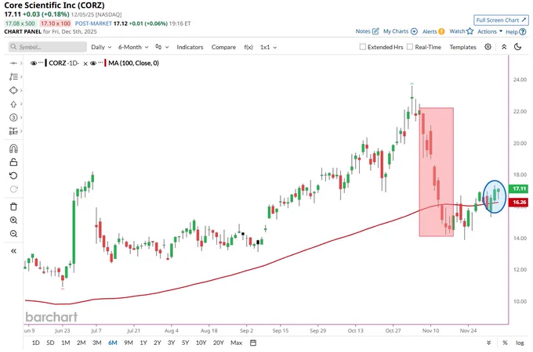This screenshot has width=533, height=352.
Task: Expand bottom panel with double-chevron down
Action: (x=489, y=343)
